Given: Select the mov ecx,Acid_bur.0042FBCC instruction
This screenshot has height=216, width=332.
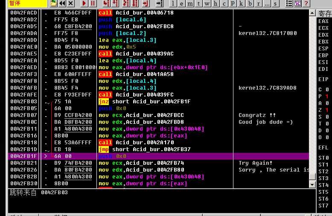Looking at the screenshot, I should (141, 115).
